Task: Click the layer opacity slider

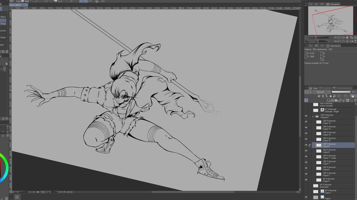Action: (341, 92)
